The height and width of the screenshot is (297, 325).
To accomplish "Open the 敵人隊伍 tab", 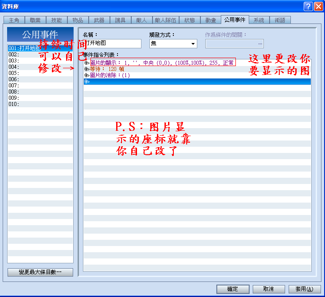I will click(166, 20).
